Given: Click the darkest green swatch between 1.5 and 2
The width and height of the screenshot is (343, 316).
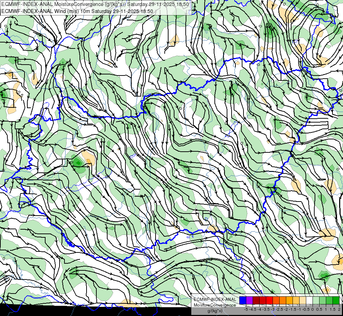Looking at the screenshot, I should (x=336, y=301).
